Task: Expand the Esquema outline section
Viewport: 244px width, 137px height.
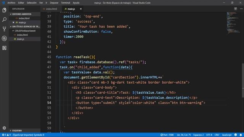Action: pyautogui.click(x=24, y=131)
